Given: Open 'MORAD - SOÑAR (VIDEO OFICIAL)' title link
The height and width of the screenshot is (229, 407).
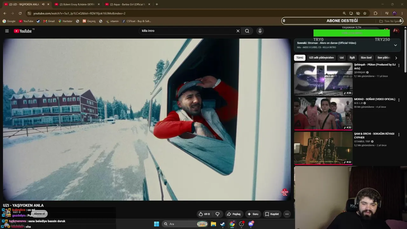Looking at the screenshot, I should (375, 99).
